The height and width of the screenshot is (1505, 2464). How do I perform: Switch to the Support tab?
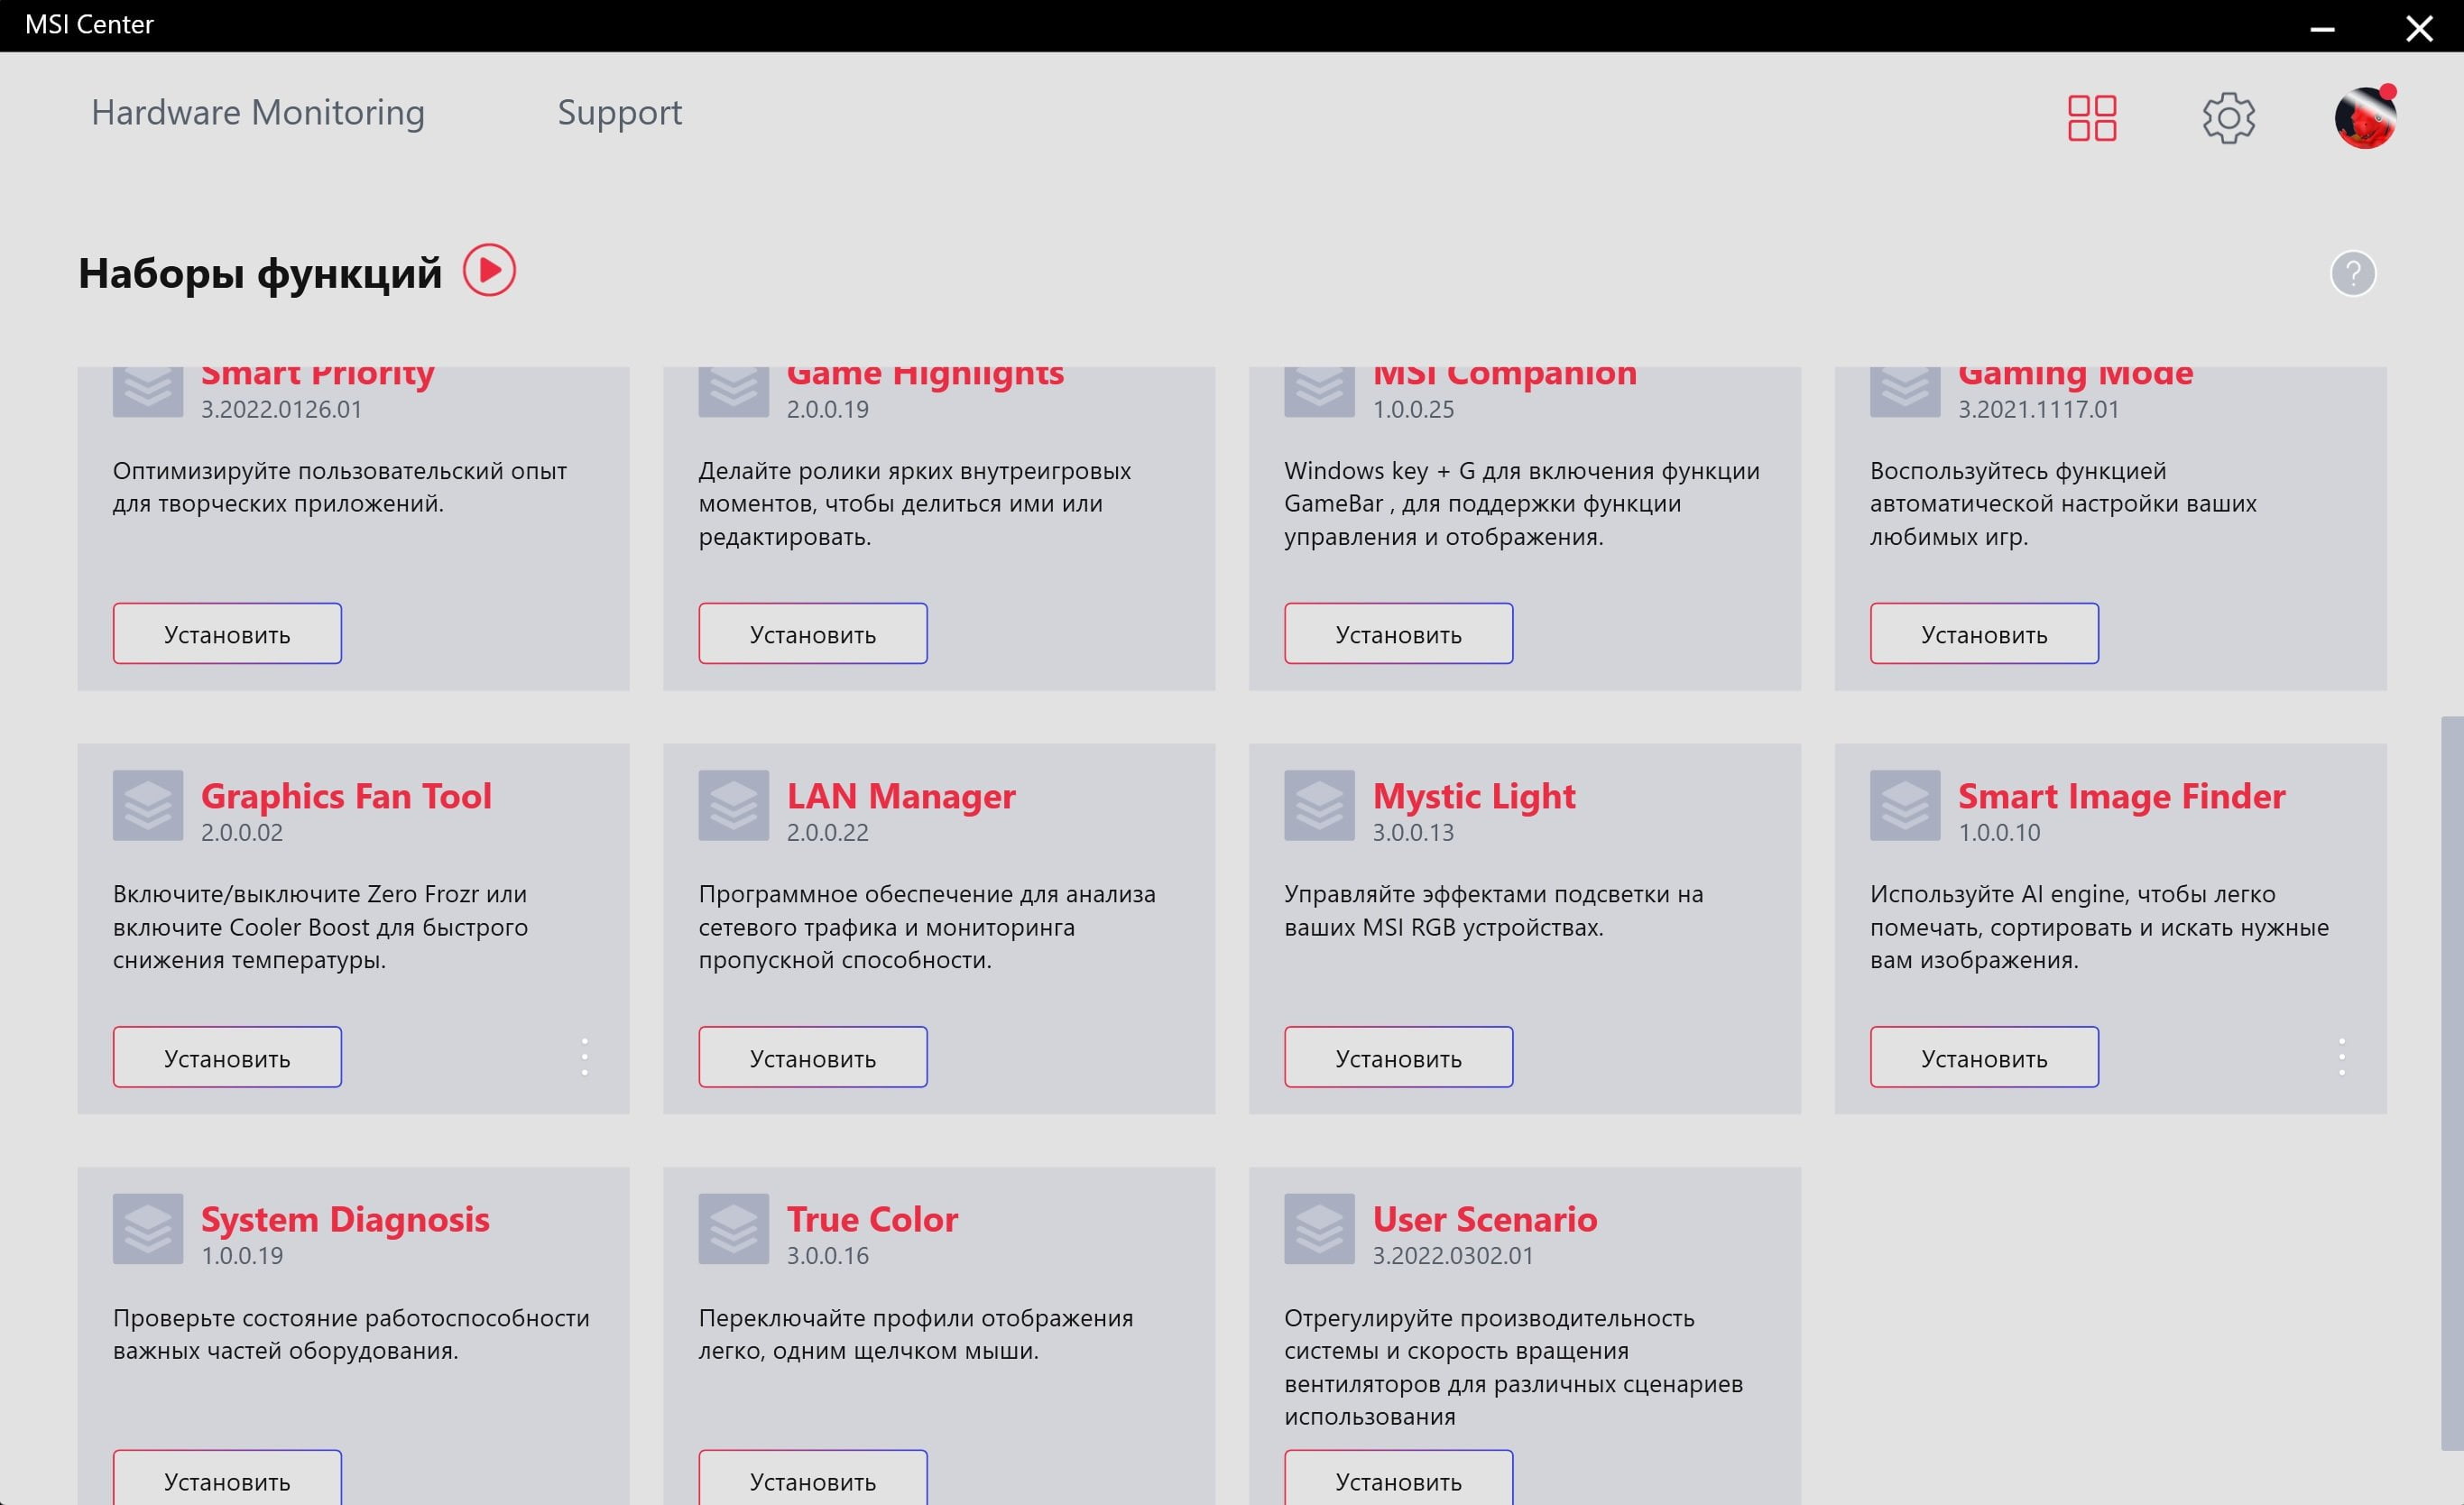tap(619, 112)
